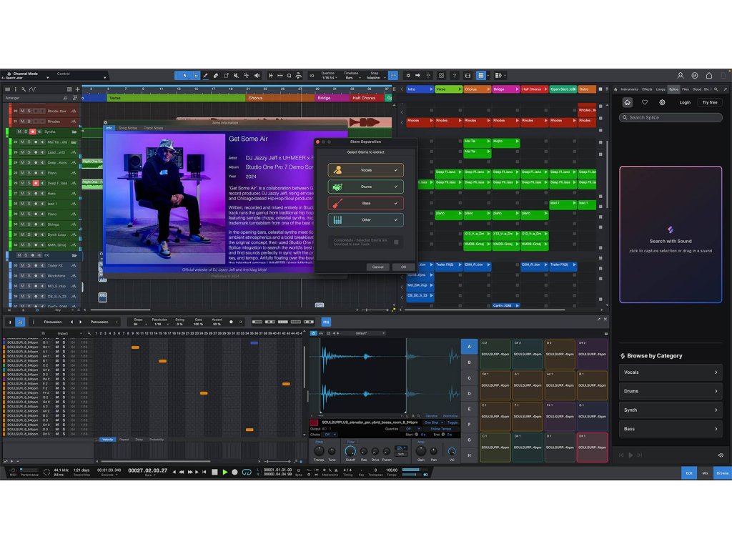
Task: Select the Eraser tool
Action: point(216,75)
